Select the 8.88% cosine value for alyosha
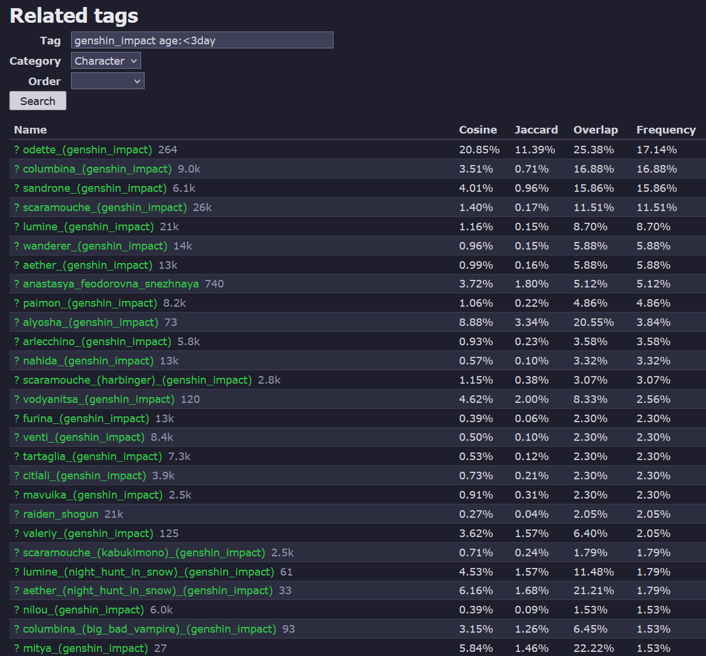Screen dimensions: 706x656 tap(476, 322)
